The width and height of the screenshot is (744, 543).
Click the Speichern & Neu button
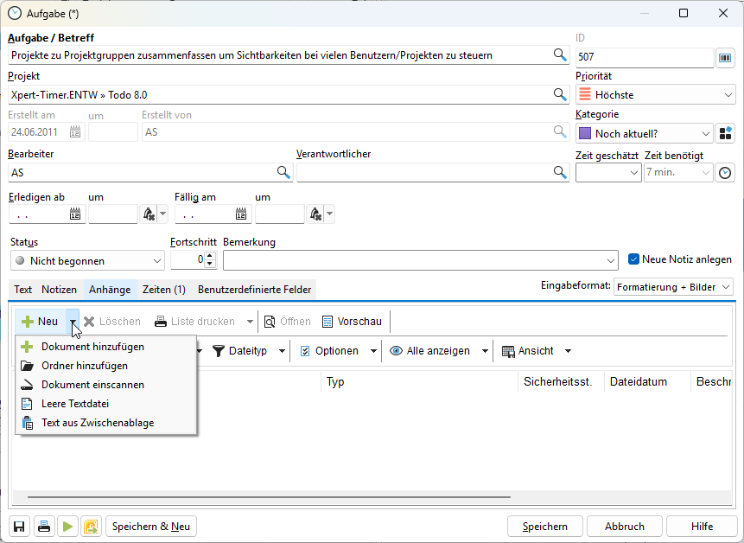pos(151,527)
